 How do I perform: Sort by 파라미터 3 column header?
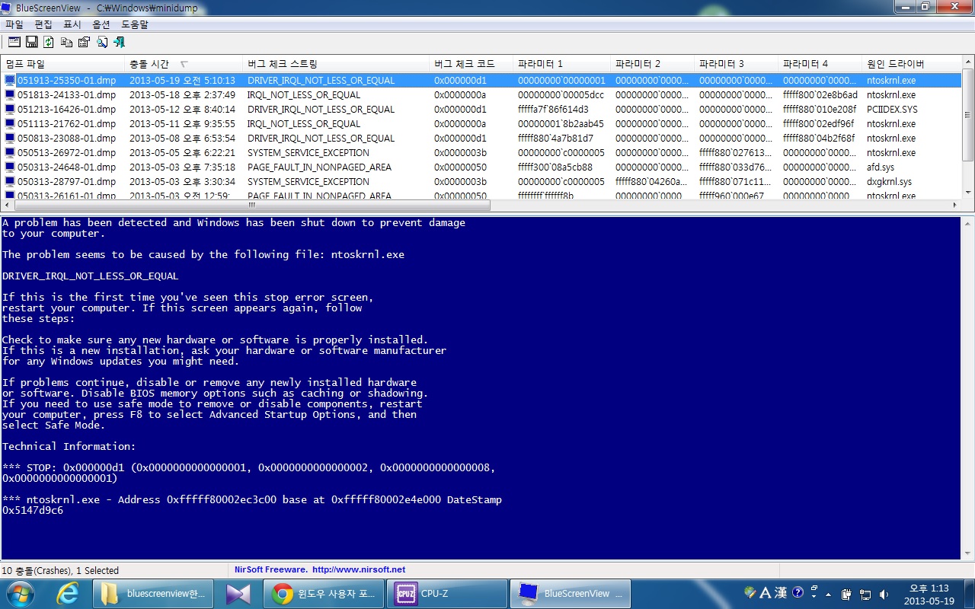point(737,64)
